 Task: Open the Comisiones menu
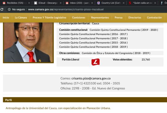[79, 18]
